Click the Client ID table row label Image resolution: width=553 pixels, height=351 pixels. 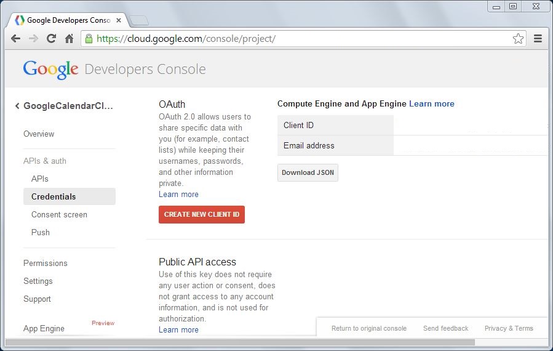[x=335, y=125]
